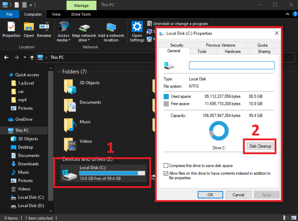
Task: Collapse the Folders (7) group
Action: (59, 71)
